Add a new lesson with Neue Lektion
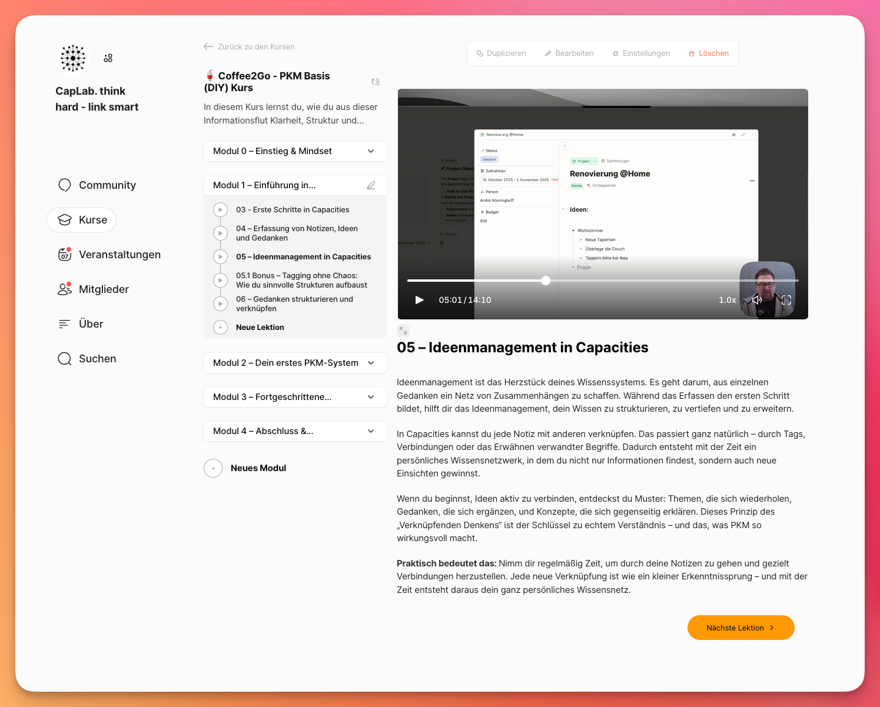 coord(260,328)
